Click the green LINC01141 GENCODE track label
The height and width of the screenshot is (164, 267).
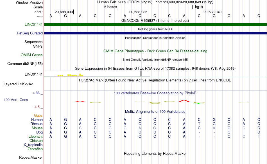tap(33, 24)
